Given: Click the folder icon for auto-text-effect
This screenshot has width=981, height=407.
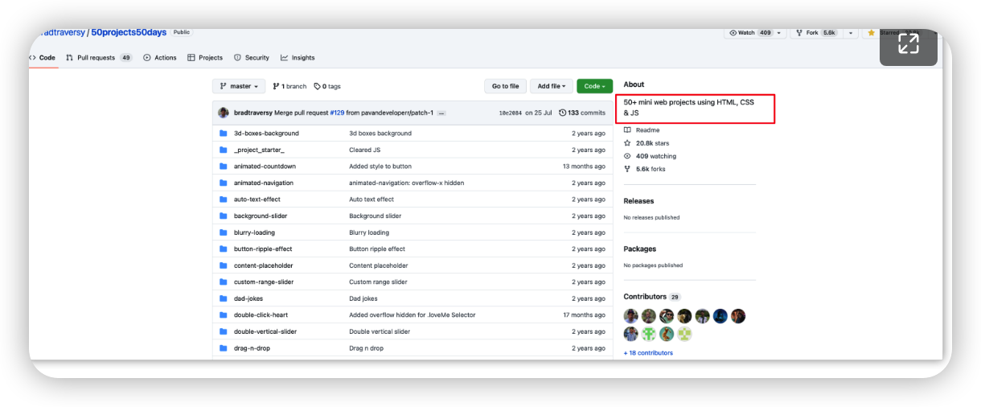Looking at the screenshot, I should tap(224, 199).
